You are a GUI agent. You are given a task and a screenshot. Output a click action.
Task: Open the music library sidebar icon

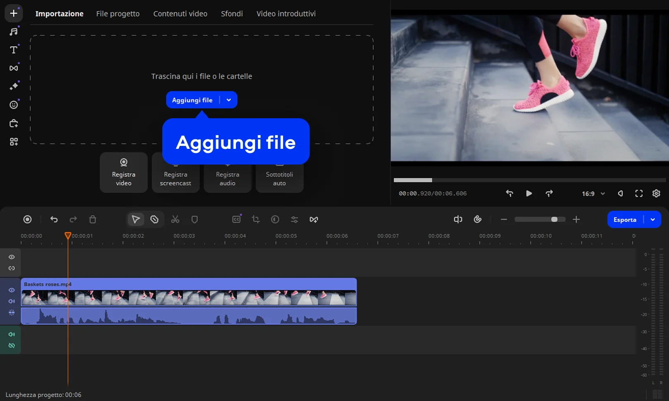14,32
